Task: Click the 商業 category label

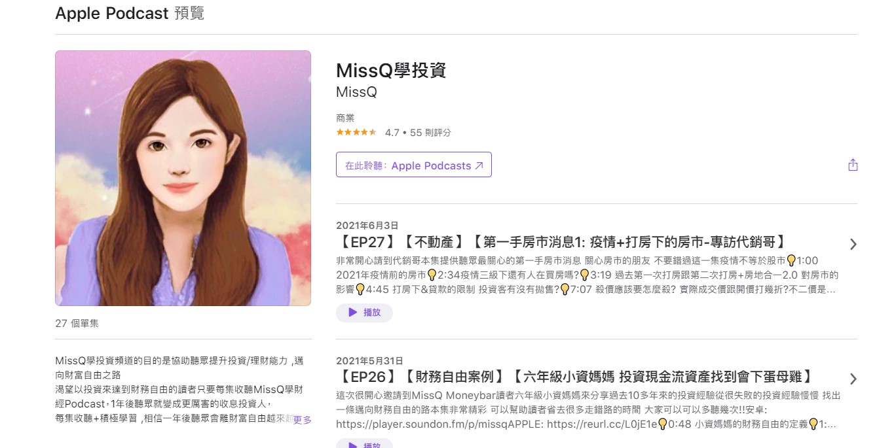Action: (x=345, y=118)
